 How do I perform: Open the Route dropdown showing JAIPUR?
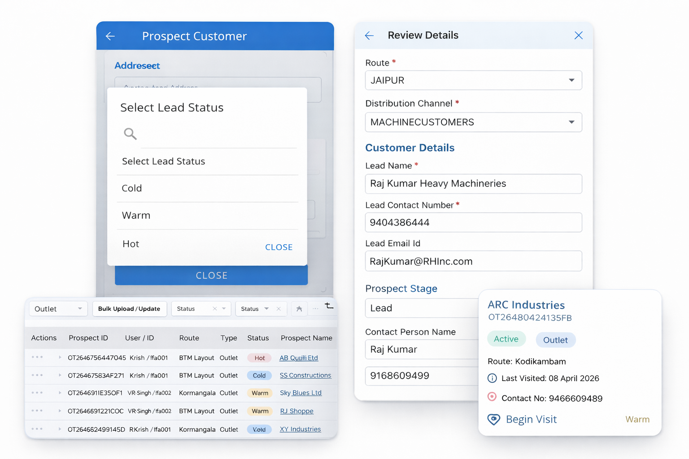[474, 80]
